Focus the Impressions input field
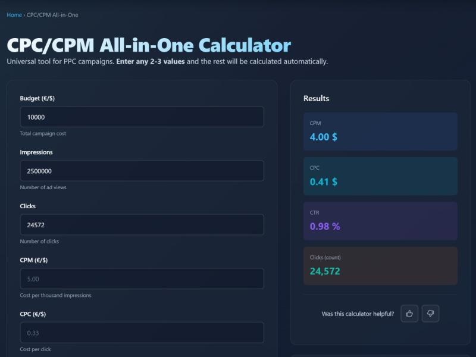 pos(142,171)
